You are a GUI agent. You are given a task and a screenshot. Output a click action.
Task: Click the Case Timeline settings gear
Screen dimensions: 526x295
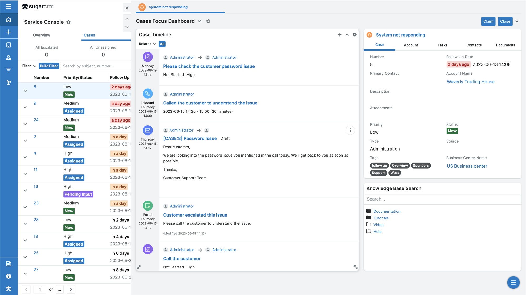point(355,35)
